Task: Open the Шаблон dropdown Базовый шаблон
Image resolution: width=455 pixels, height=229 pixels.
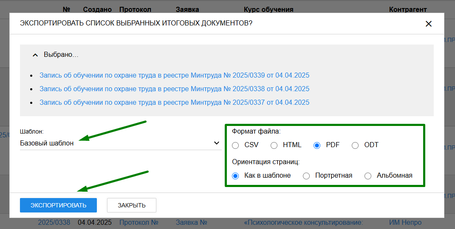Action: tap(120, 143)
